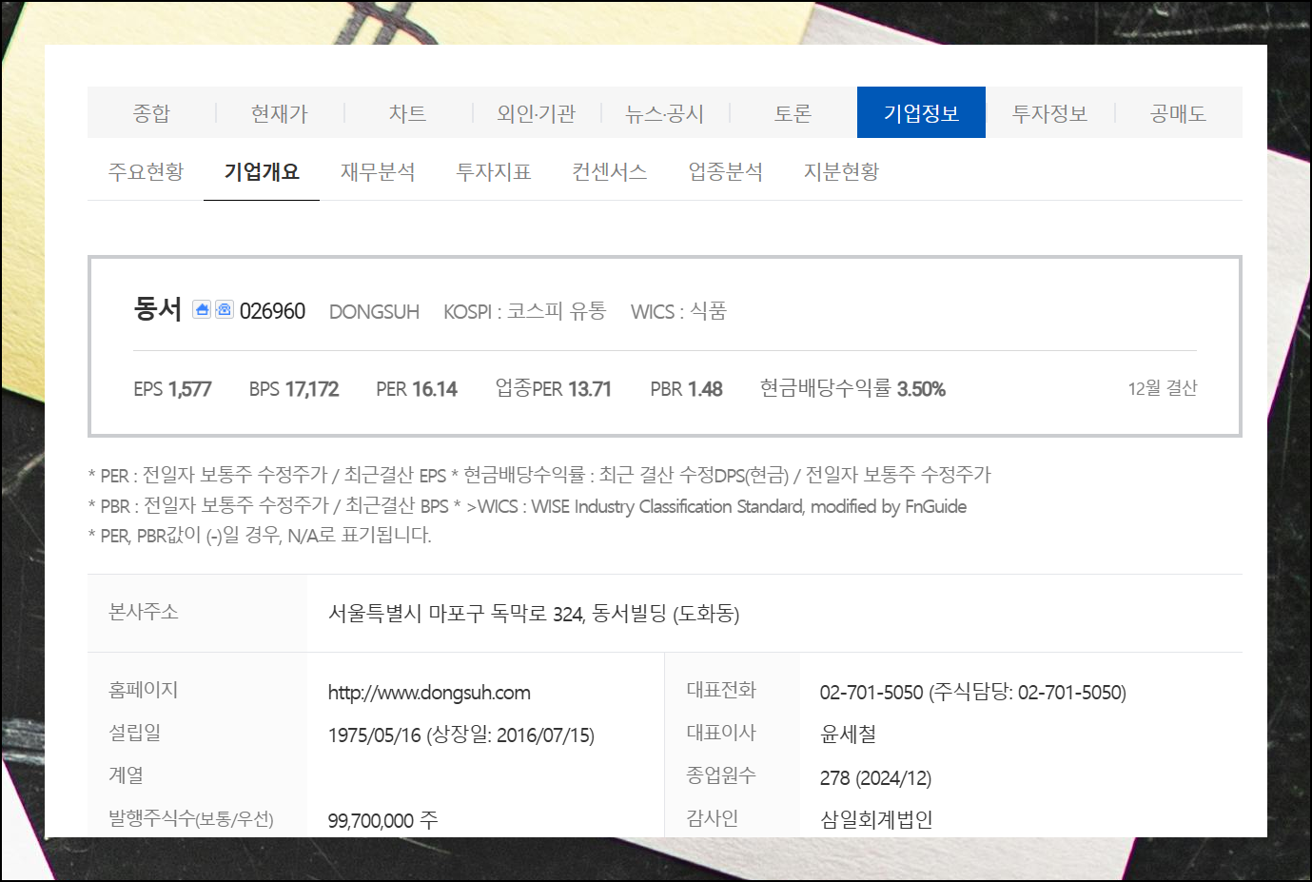Go to the 지분현황 sub-tab
This screenshot has width=1312, height=882.
(x=842, y=171)
